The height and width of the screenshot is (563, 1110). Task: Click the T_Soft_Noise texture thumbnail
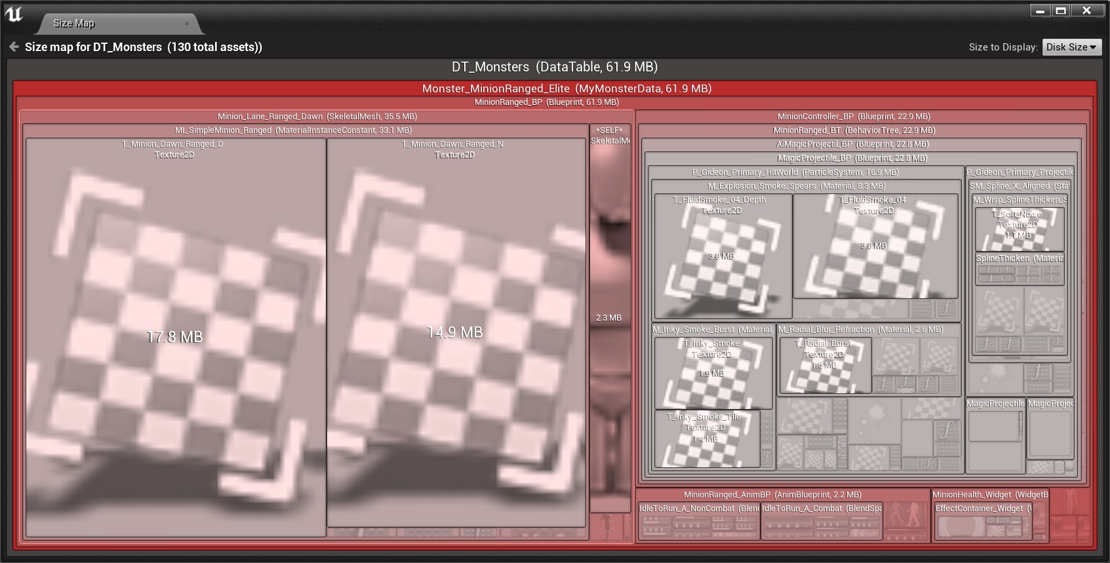tap(1020, 229)
